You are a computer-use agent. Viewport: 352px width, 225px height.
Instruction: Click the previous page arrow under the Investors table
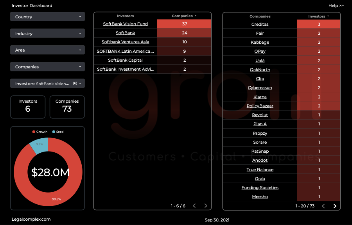tap(194, 206)
